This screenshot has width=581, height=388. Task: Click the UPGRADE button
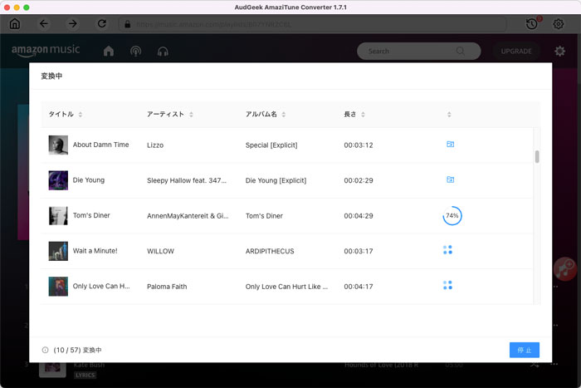(x=516, y=52)
